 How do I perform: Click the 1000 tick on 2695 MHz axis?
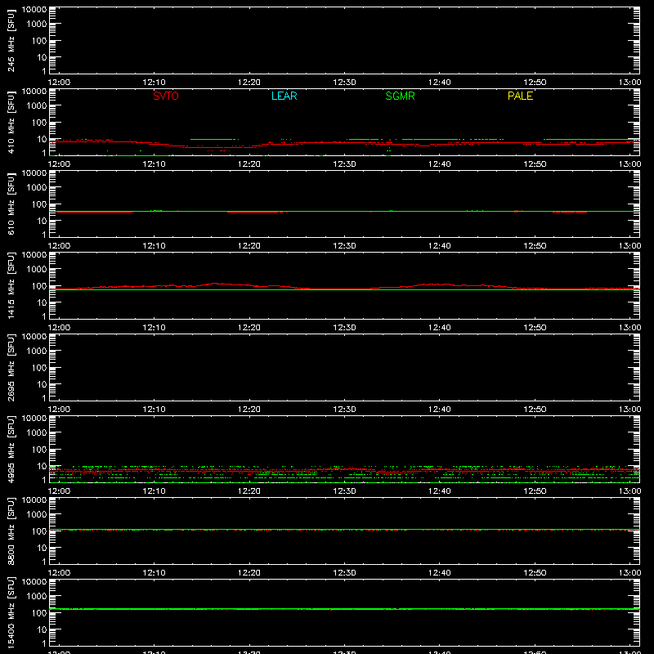[37, 352]
